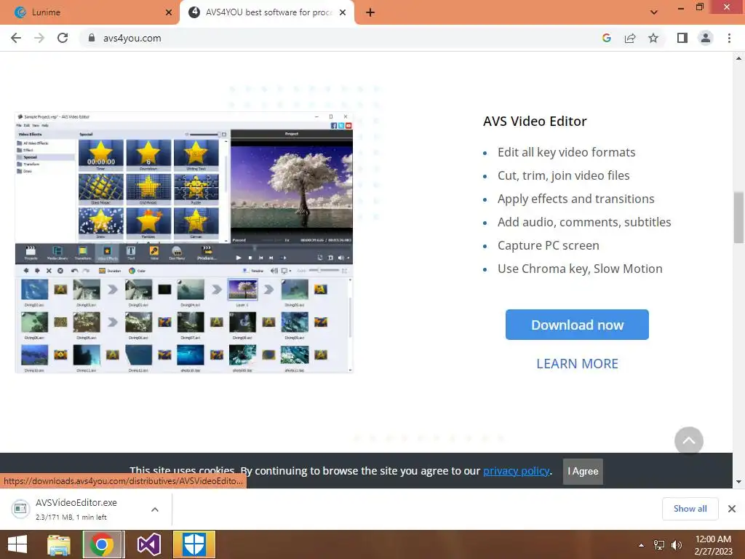Open File Explorer from taskbar
Image resolution: width=745 pixels, height=559 pixels.
point(58,544)
